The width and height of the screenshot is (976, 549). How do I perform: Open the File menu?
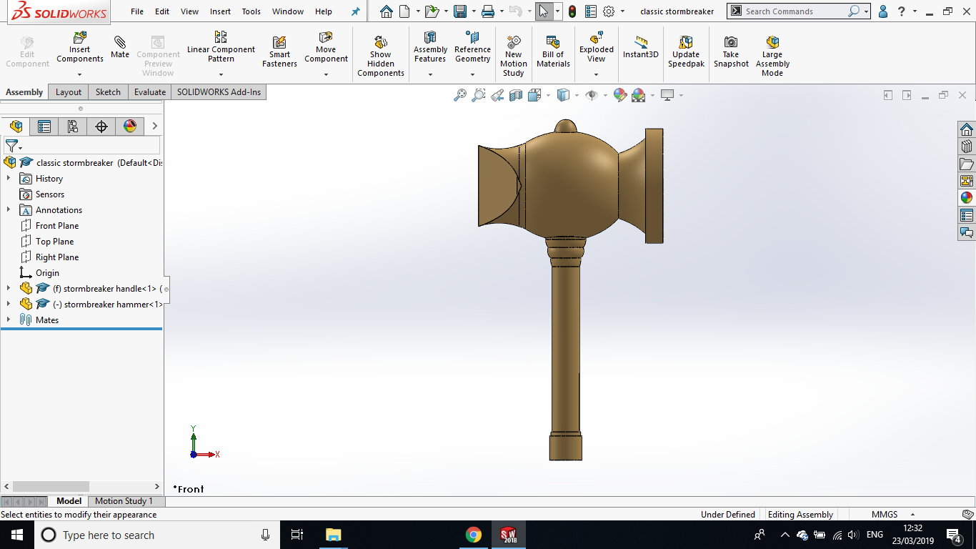(137, 11)
